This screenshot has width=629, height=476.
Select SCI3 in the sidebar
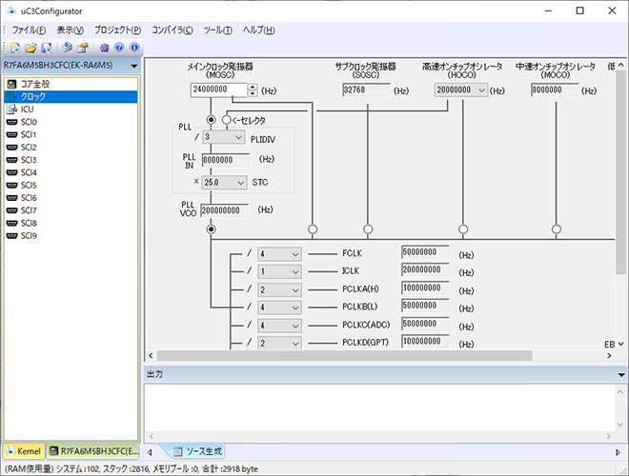click(x=71, y=160)
